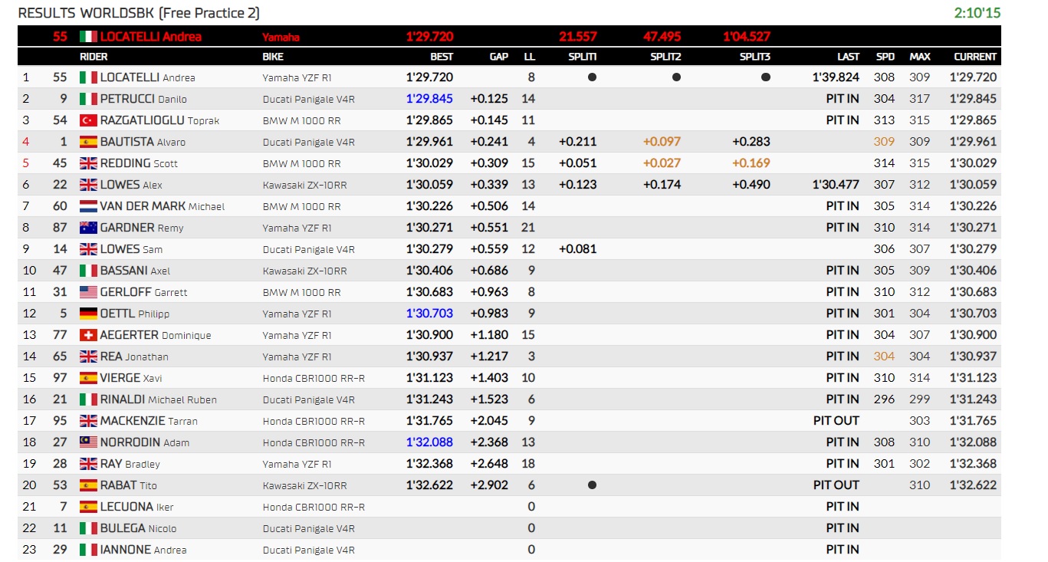Click the Italian flag next to PETRUCCI Danilo
This screenshot has width=1048, height=562.
(x=88, y=99)
